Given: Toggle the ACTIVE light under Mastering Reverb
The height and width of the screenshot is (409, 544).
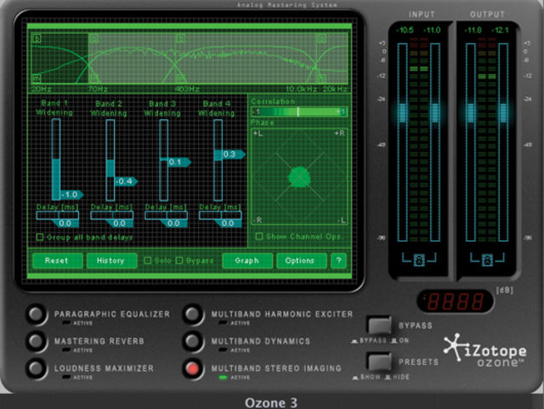Looking at the screenshot, I should [x=66, y=350].
